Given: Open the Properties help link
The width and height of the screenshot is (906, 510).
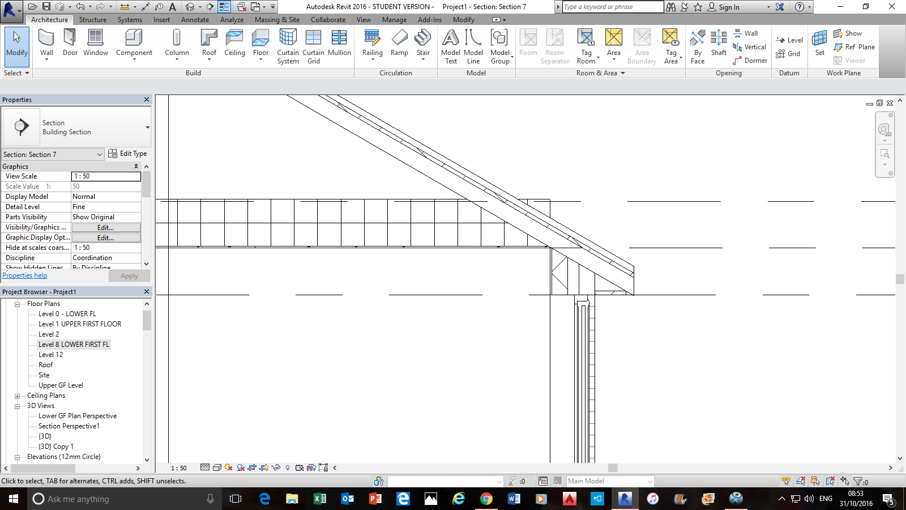Looking at the screenshot, I should point(25,275).
